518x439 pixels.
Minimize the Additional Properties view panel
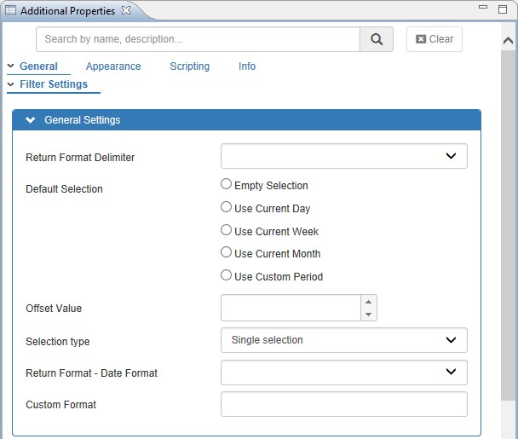[x=483, y=9]
